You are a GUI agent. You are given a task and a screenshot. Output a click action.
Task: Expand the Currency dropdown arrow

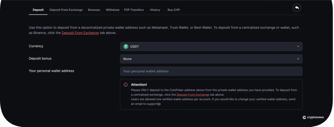point(298,47)
